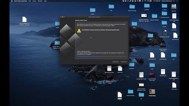
Task: Open the Action menu
Action: 34,1
